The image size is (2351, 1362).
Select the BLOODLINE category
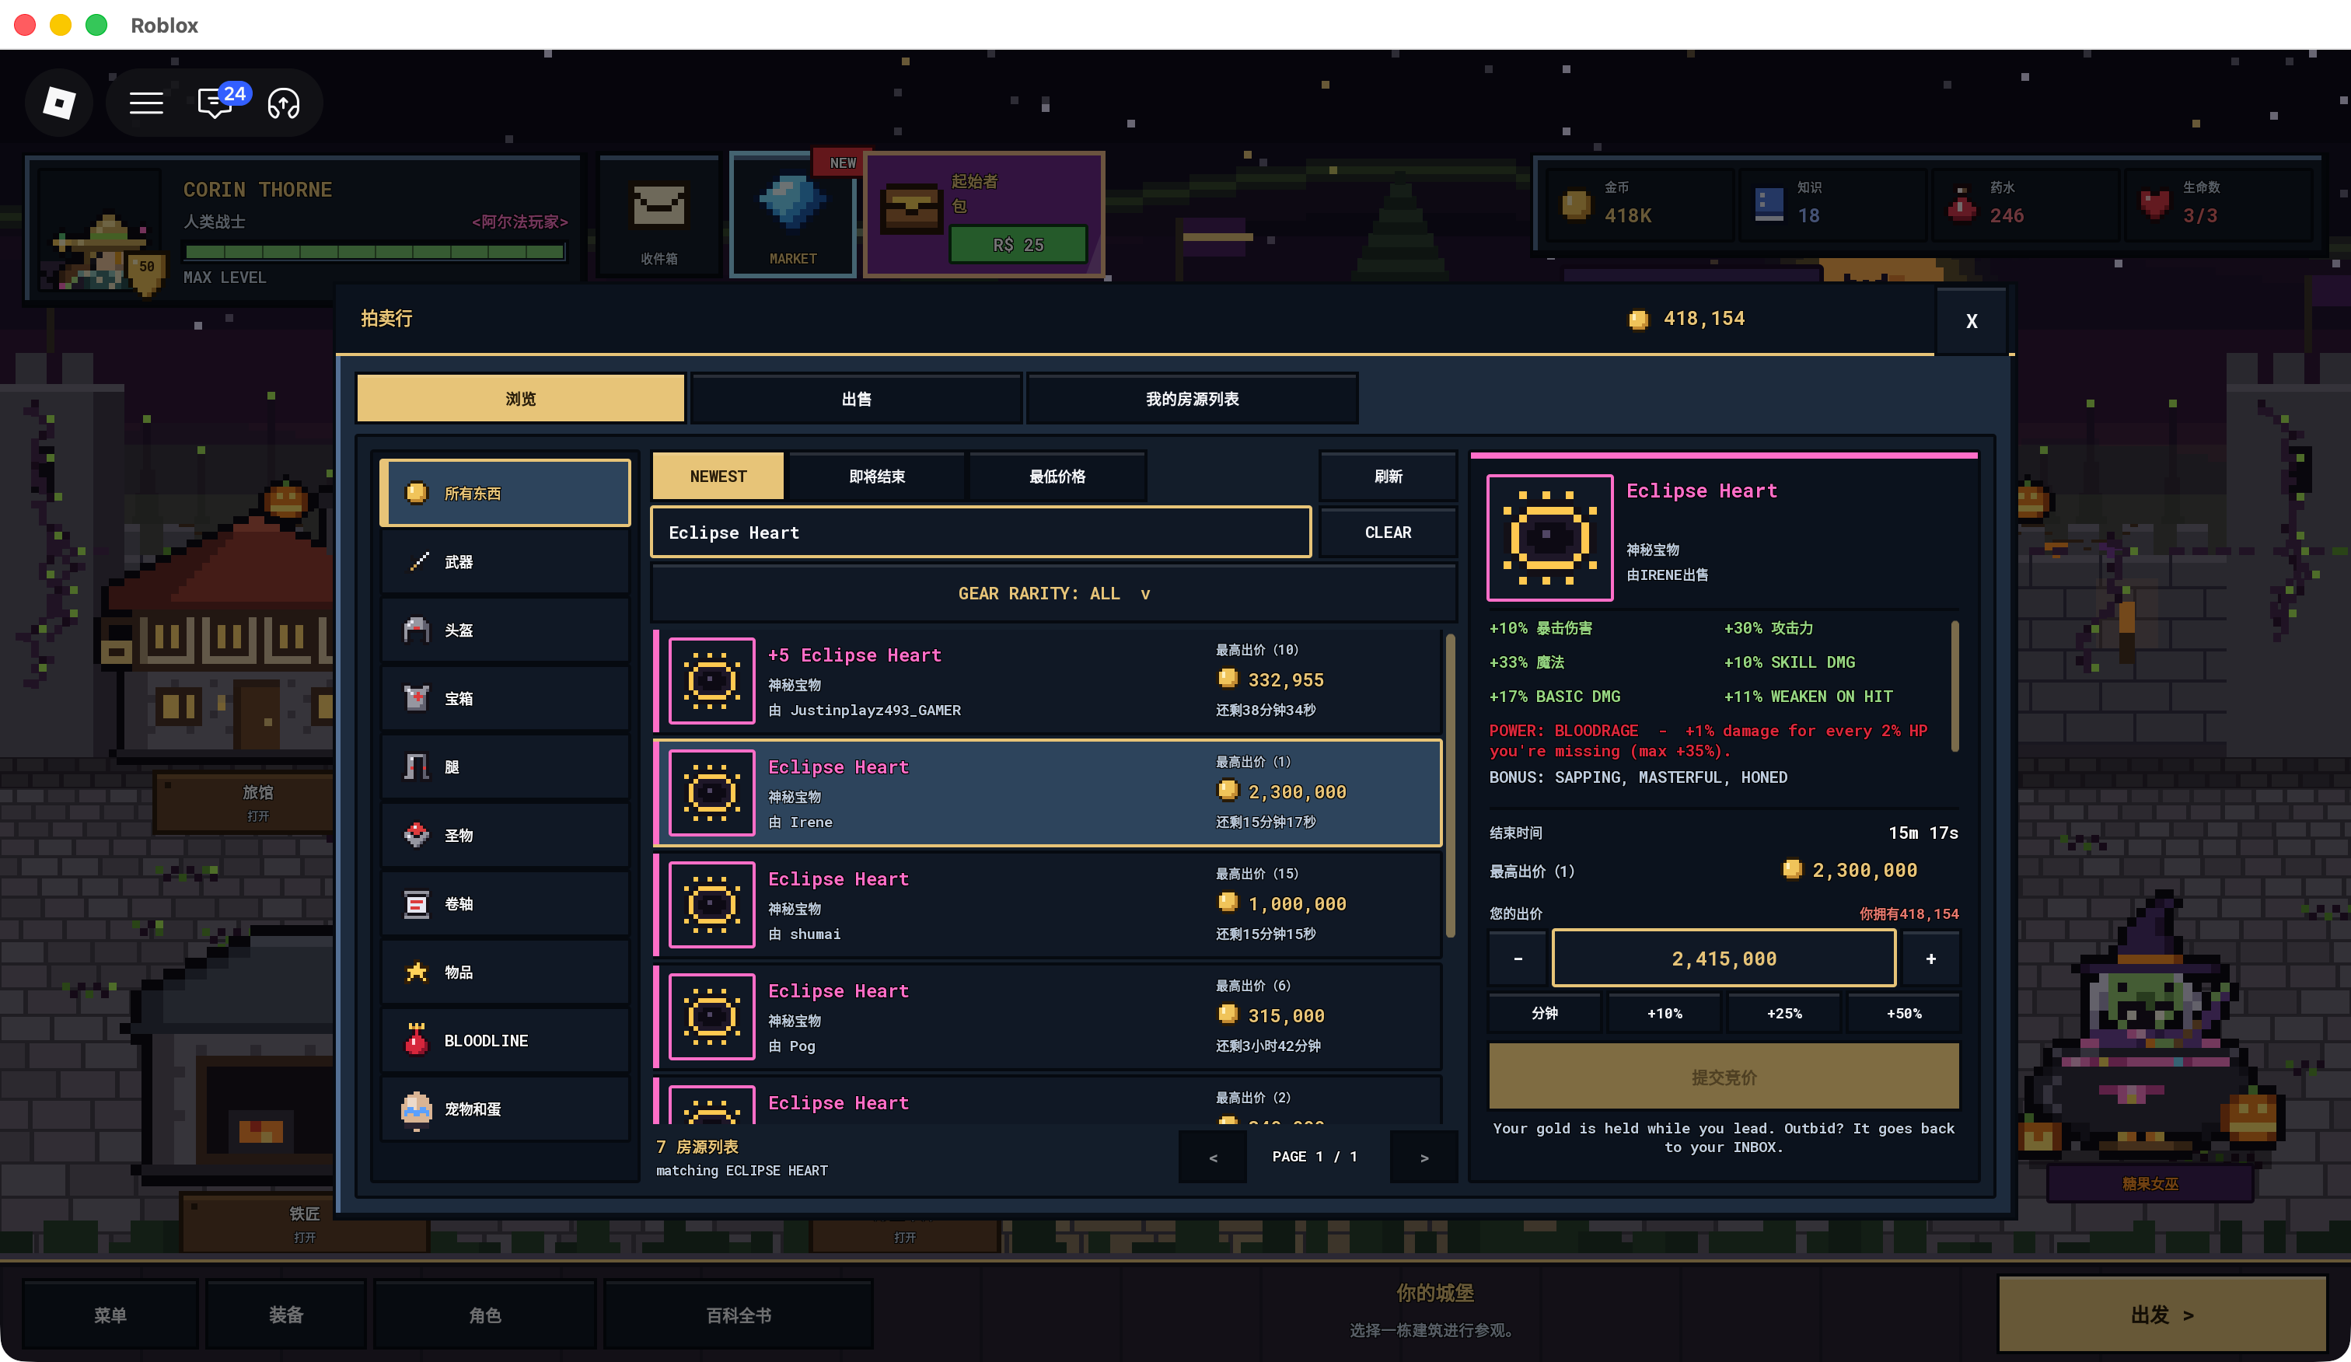(505, 1040)
